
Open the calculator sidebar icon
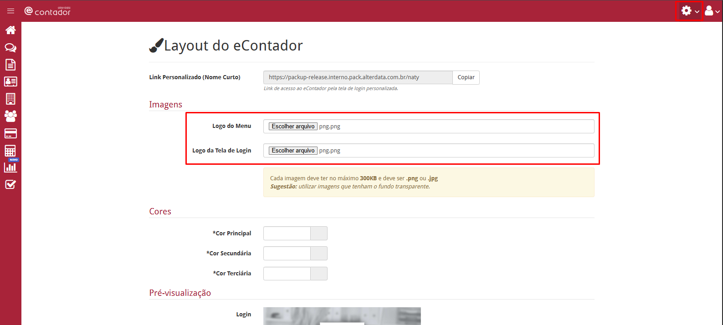coord(10,150)
